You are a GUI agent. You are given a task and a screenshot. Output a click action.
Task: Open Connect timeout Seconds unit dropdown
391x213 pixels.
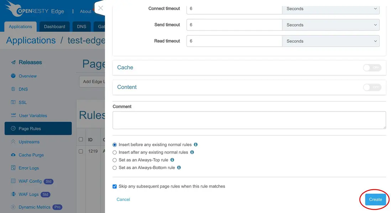coord(330,9)
